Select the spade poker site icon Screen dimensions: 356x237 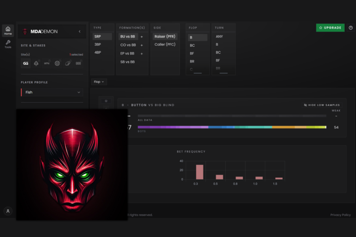pos(36,63)
